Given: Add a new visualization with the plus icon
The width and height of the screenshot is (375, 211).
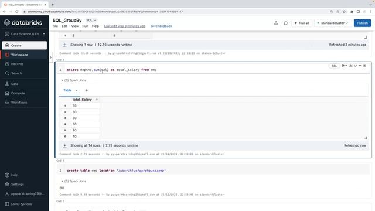Looking at the screenshot, I should 87,90.
